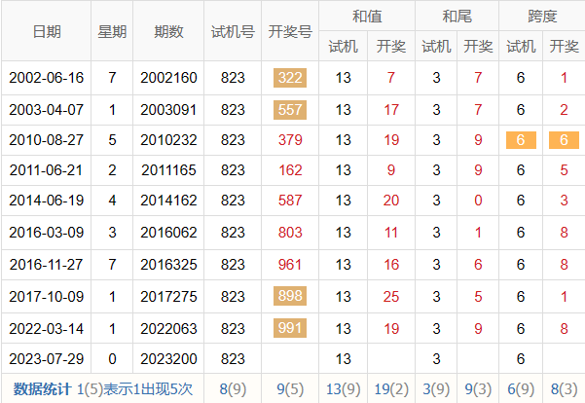Viewport: 585px width, 403px height.
Task: Select the date 2023-07-29 row
Action: click(46, 358)
